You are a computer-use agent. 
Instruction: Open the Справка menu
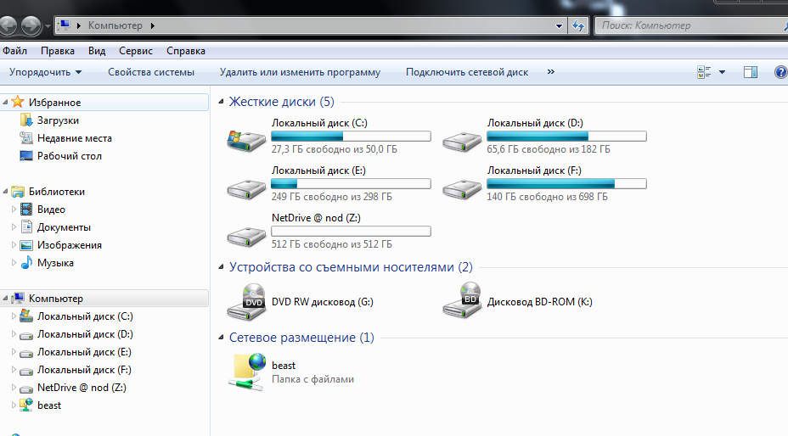click(x=186, y=51)
